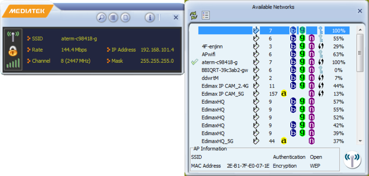Click the WPS arrows icon for Edimax IP CAM_2.4G

pos(321,86)
